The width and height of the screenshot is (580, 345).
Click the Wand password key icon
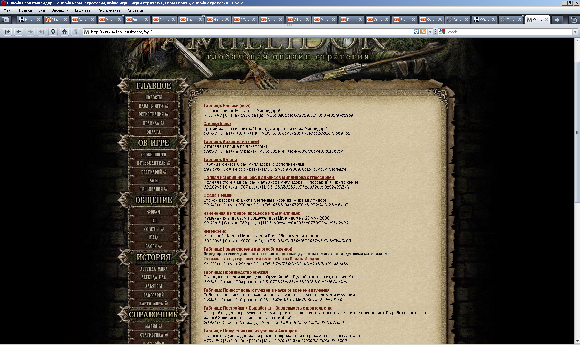[x=76, y=32]
